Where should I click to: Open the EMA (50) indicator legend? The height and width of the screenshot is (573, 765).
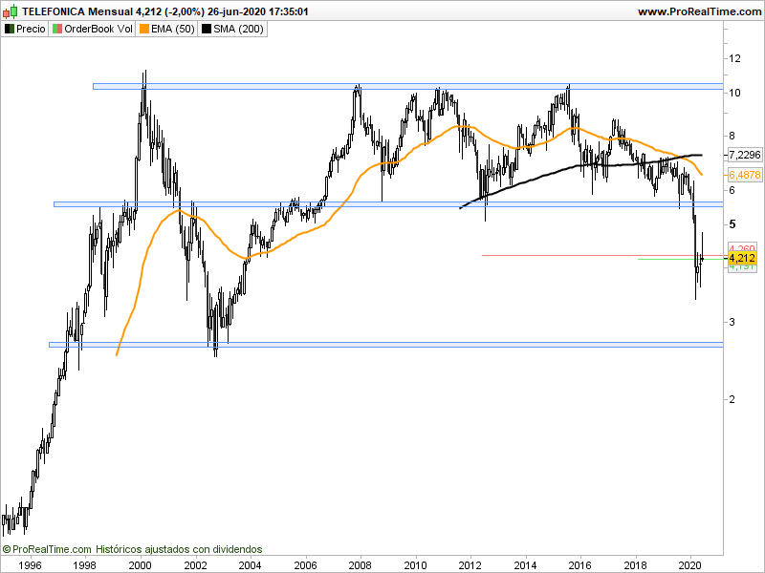point(166,29)
